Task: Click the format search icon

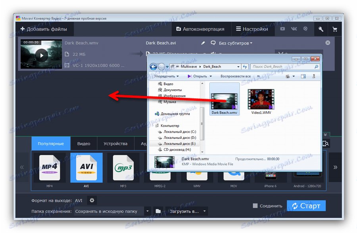Action: point(326,143)
